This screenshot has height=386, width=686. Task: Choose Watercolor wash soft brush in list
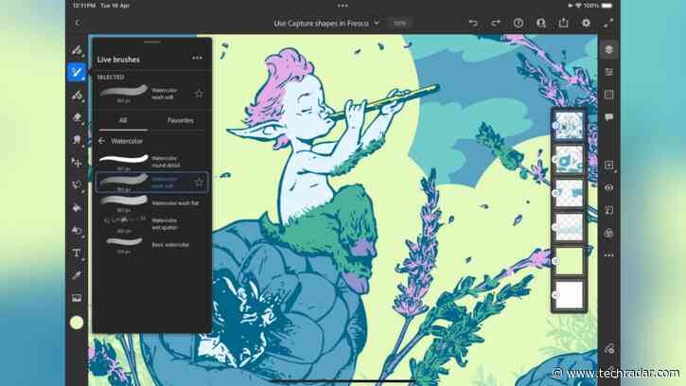pyautogui.click(x=151, y=182)
